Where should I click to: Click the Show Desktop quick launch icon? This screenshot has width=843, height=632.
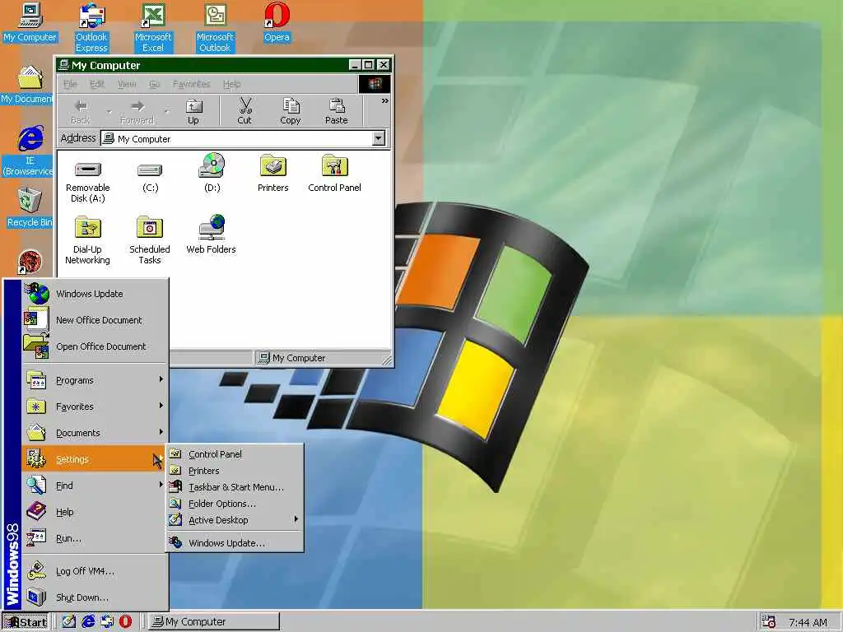[x=69, y=622]
